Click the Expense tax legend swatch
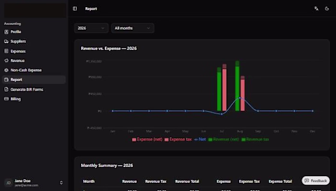 coord(166,140)
